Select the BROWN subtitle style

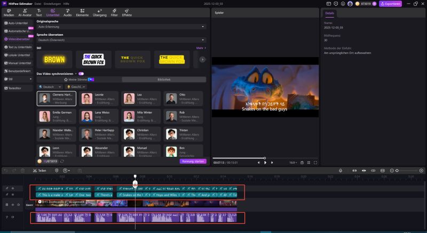coord(54,59)
